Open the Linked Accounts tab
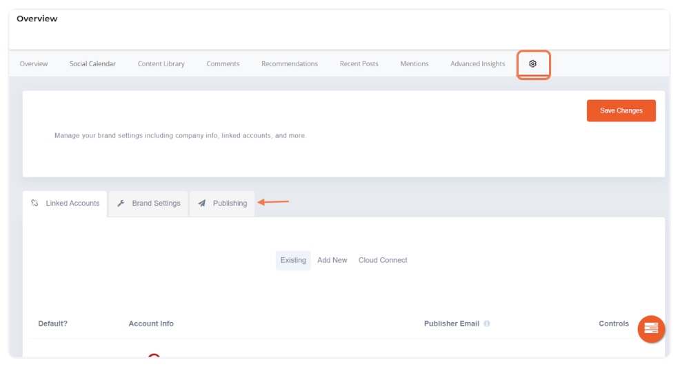 pos(66,204)
